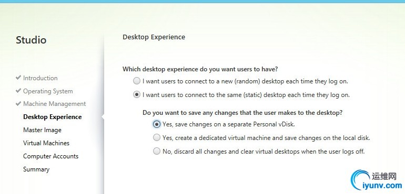Select the random desktop radio button
Screen dimensions: 405x194
click(x=137, y=81)
